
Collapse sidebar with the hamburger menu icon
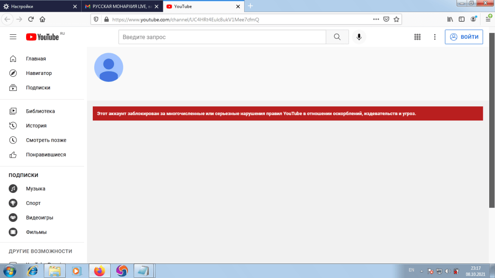coord(13,37)
